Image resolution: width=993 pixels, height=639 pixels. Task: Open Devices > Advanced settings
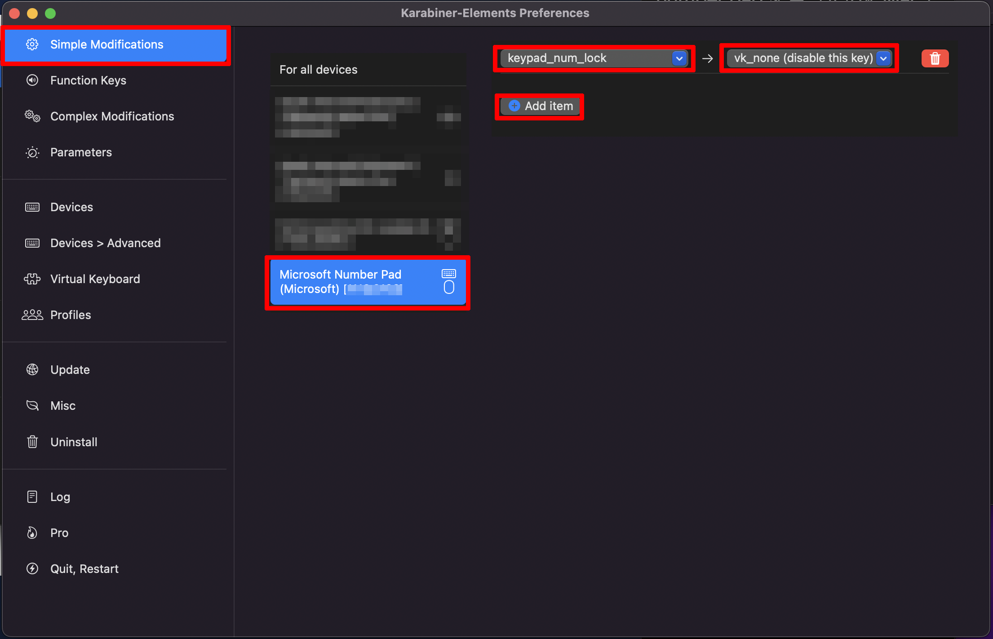click(x=116, y=243)
